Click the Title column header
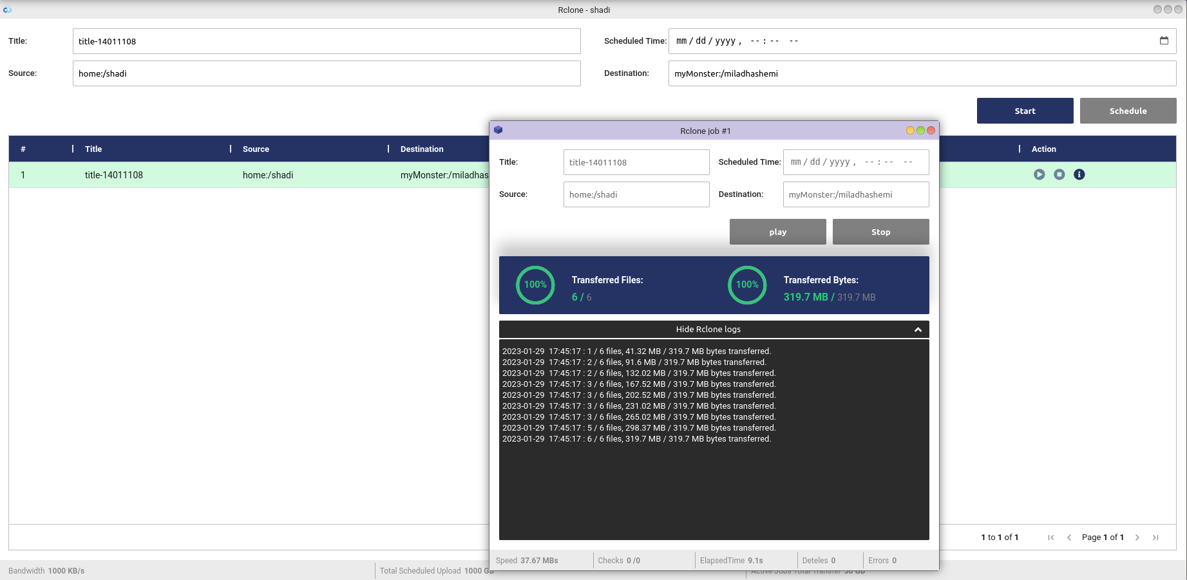Viewport: 1187px width, 580px height. click(x=93, y=149)
